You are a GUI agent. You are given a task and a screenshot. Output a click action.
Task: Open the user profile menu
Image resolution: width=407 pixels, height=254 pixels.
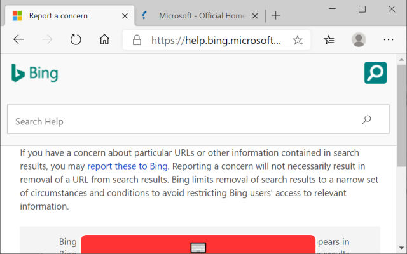pyautogui.click(x=359, y=40)
